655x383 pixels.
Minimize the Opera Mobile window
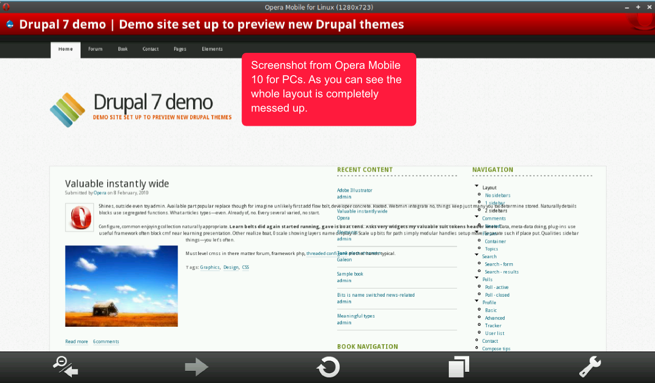627,7
